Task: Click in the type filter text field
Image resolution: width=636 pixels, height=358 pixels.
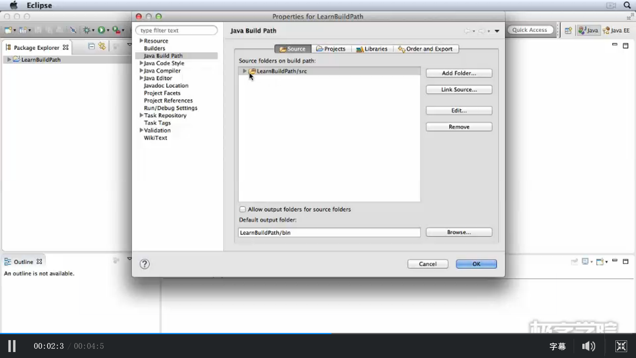Action: pyautogui.click(x=177, y=30)
